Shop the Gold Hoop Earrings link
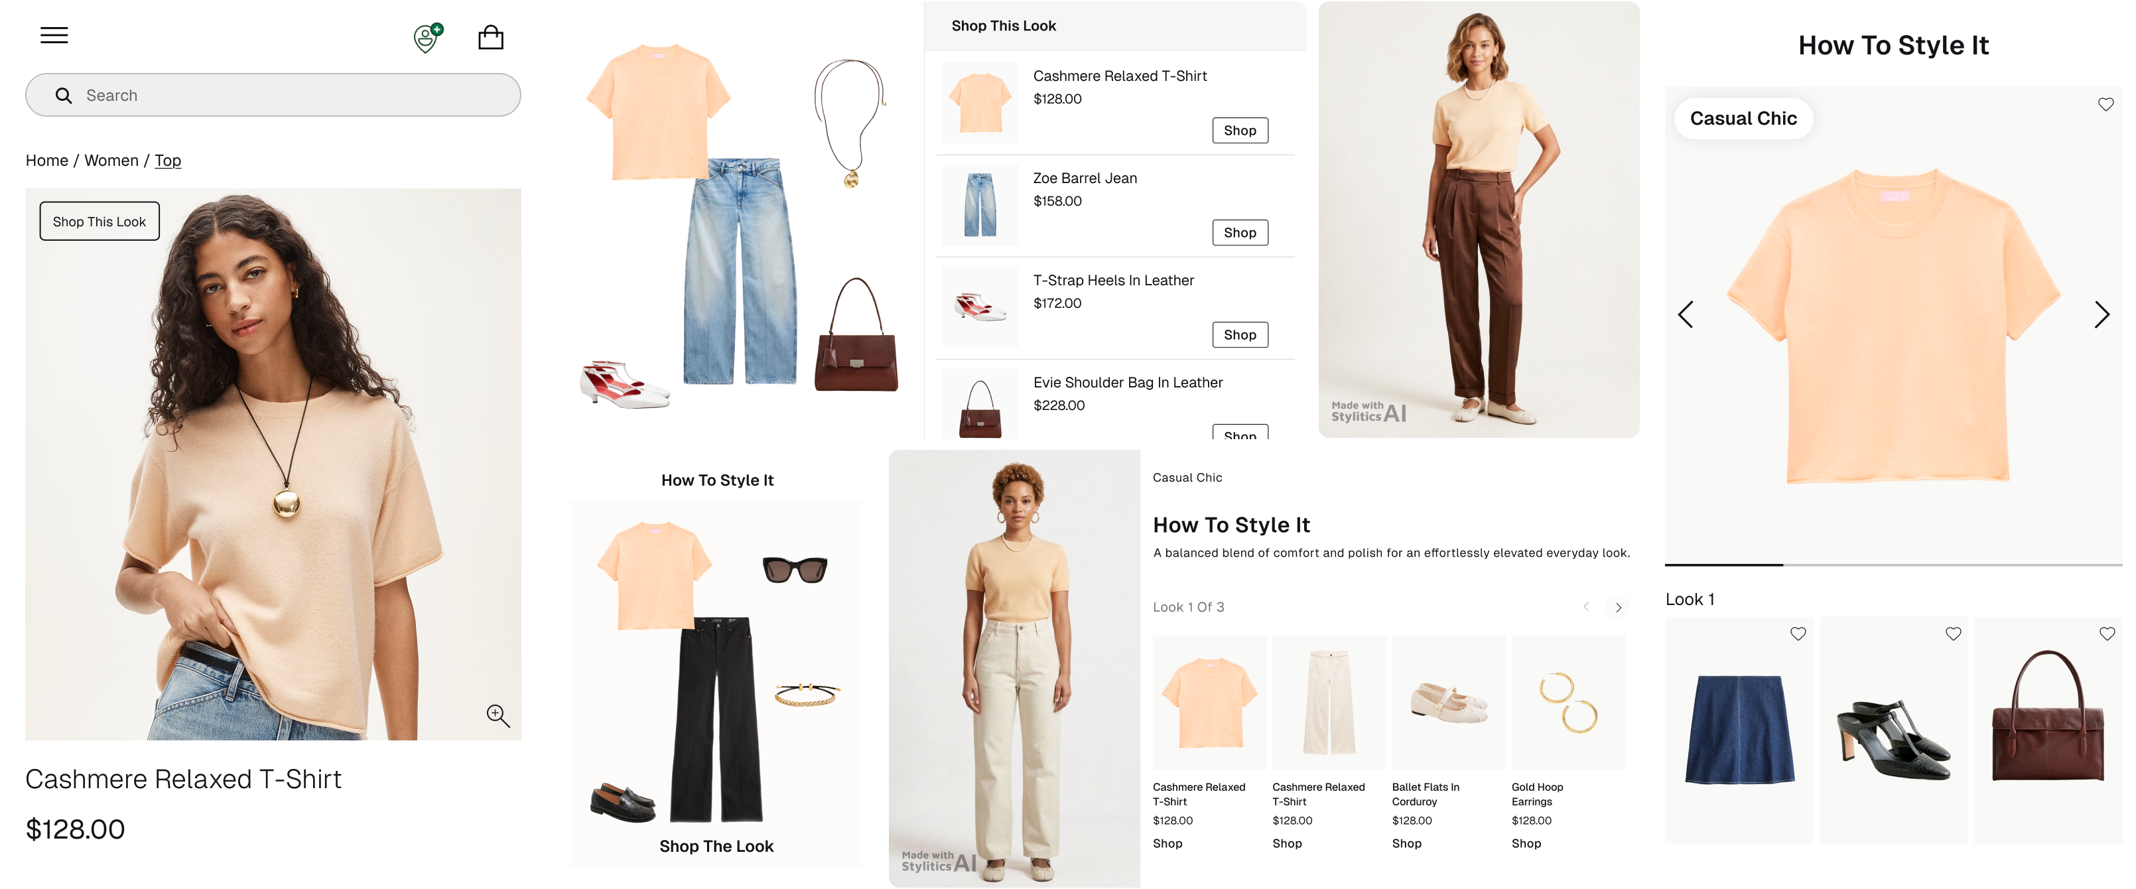This screenshot has width=2136, height=889. [1526, 843]
